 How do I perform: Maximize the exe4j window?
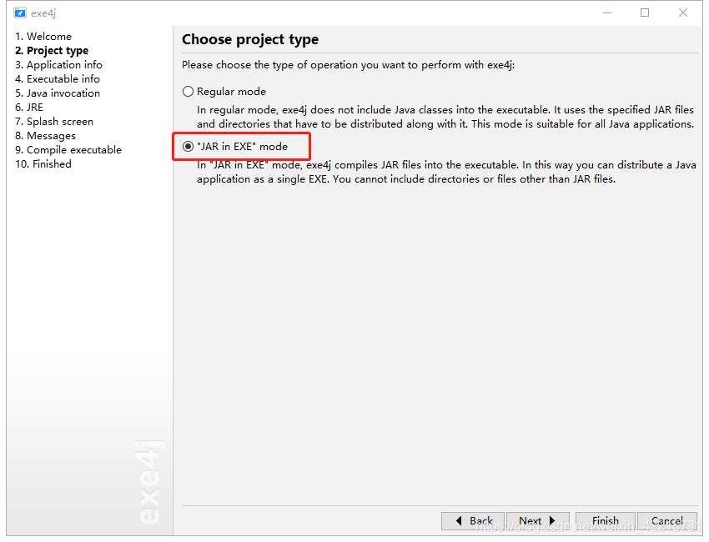coord(645,13)
